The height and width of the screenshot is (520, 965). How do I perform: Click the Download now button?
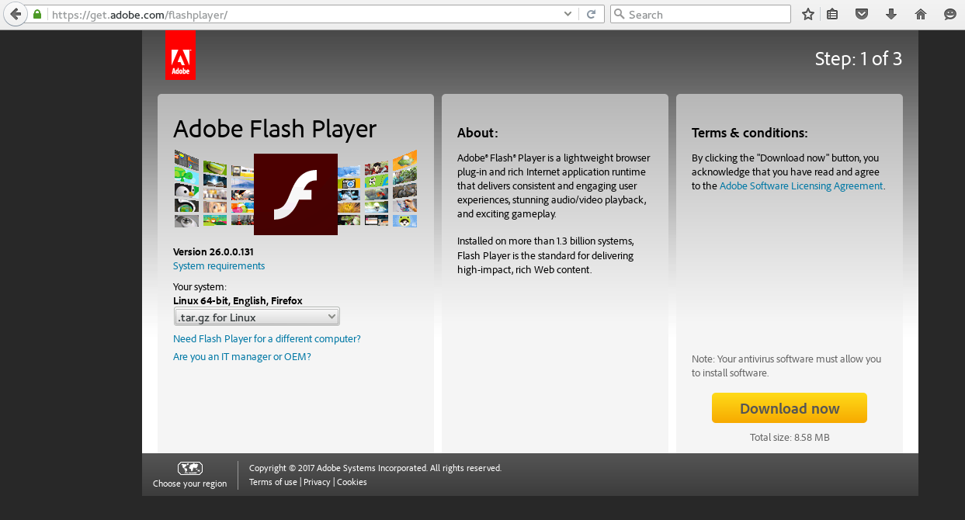pyautogui.click(x=790, y=408)
